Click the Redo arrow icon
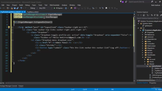162x91 pixels. [26, 8]
